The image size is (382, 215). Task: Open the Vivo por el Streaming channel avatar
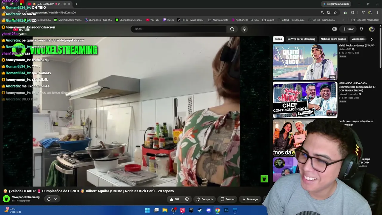click(x=6, y=199)
